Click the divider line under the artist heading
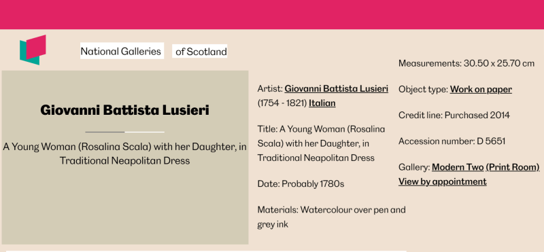The height and width of the screenshot is (252, 544). (x=124, y=132)
